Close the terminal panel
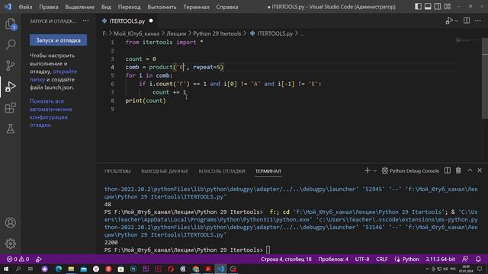 click(480, 170)
